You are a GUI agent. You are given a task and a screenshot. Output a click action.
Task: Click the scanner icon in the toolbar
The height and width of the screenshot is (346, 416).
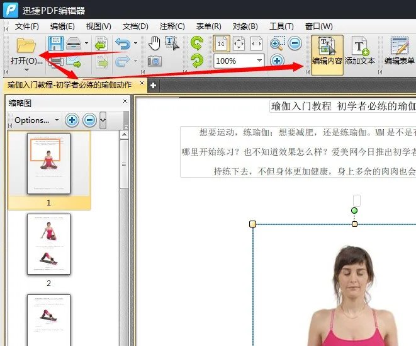pyautogui.click(x=74, y=43)
